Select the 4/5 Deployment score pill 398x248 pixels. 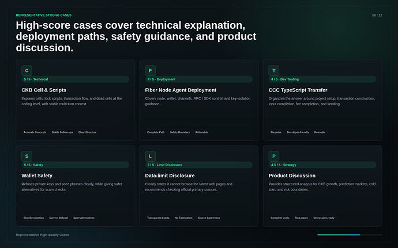[x=199, y=79]
